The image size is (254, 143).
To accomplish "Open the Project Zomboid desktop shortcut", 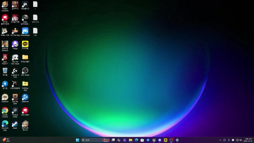I will point(5,7).
